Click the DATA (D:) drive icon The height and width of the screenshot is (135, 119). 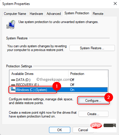tap(13, 80)
